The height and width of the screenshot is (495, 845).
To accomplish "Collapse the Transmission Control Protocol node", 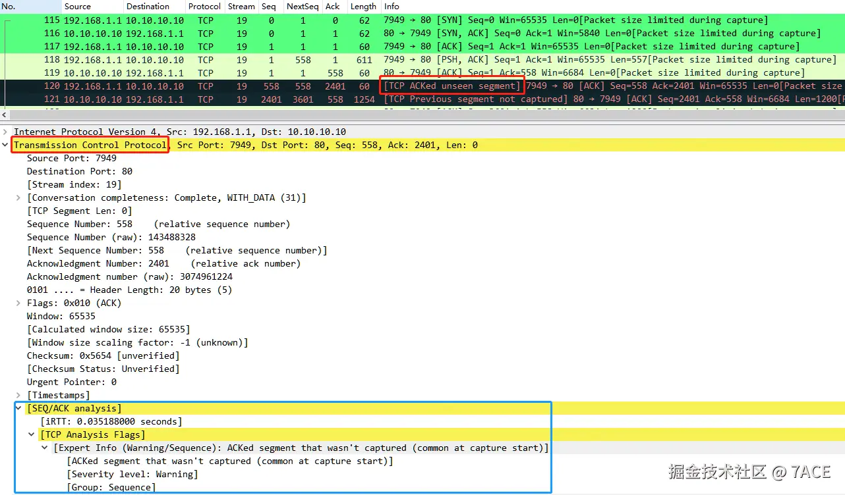I will point(5,145).
